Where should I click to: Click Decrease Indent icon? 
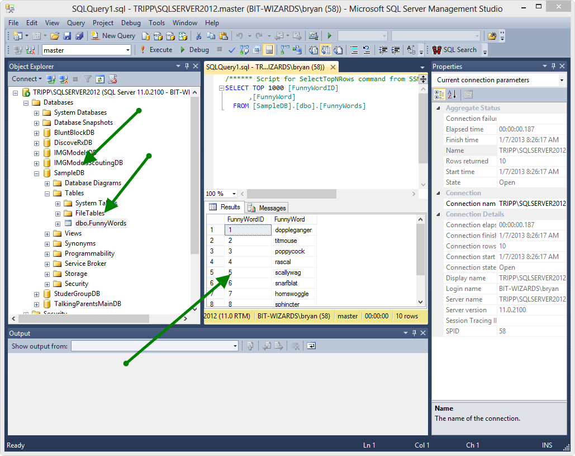point(383,50)
